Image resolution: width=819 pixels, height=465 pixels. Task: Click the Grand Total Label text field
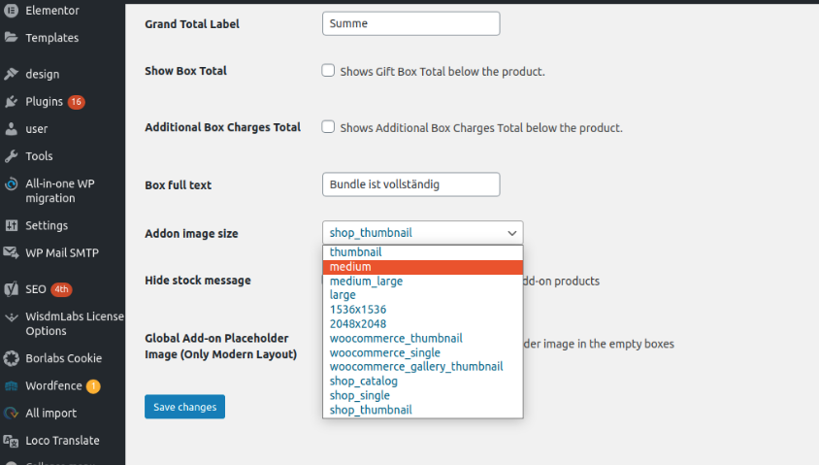(x=410, y=23)
